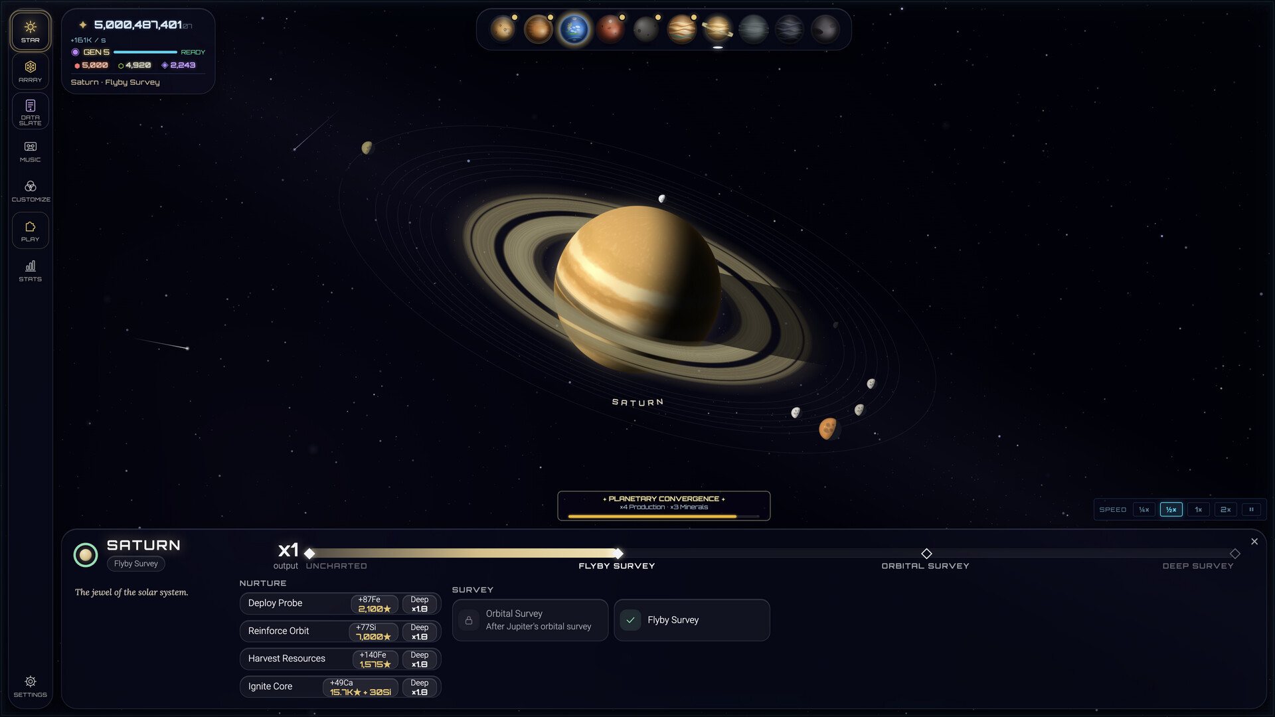Click the 4,920 resource counter

(x=135, y=65)
